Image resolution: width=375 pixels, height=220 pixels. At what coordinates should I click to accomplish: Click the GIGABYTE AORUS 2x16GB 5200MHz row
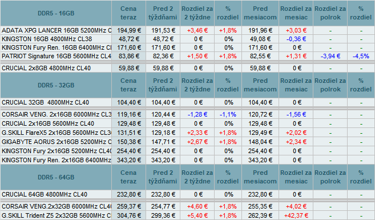[x=187, y=142]
